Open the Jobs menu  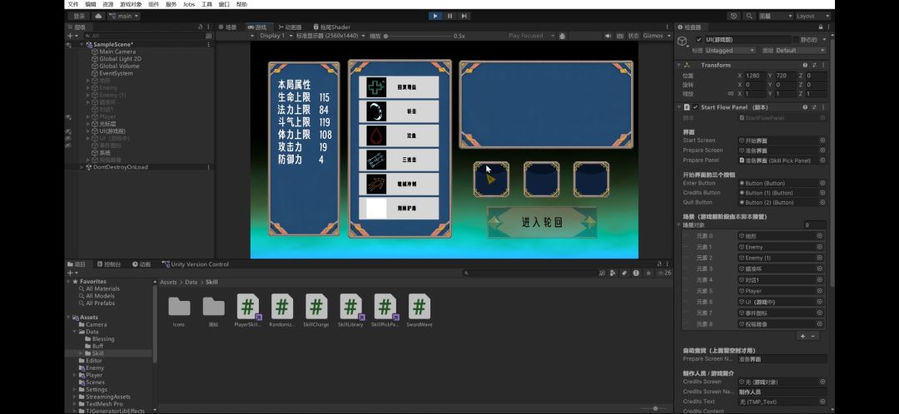[189, 4]
